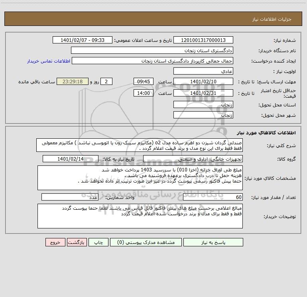The height and width of the screenshot is (297, 307).
Task: Click the requester field جمال جمالی کارپرداز
Action: [x=153, y=61]
